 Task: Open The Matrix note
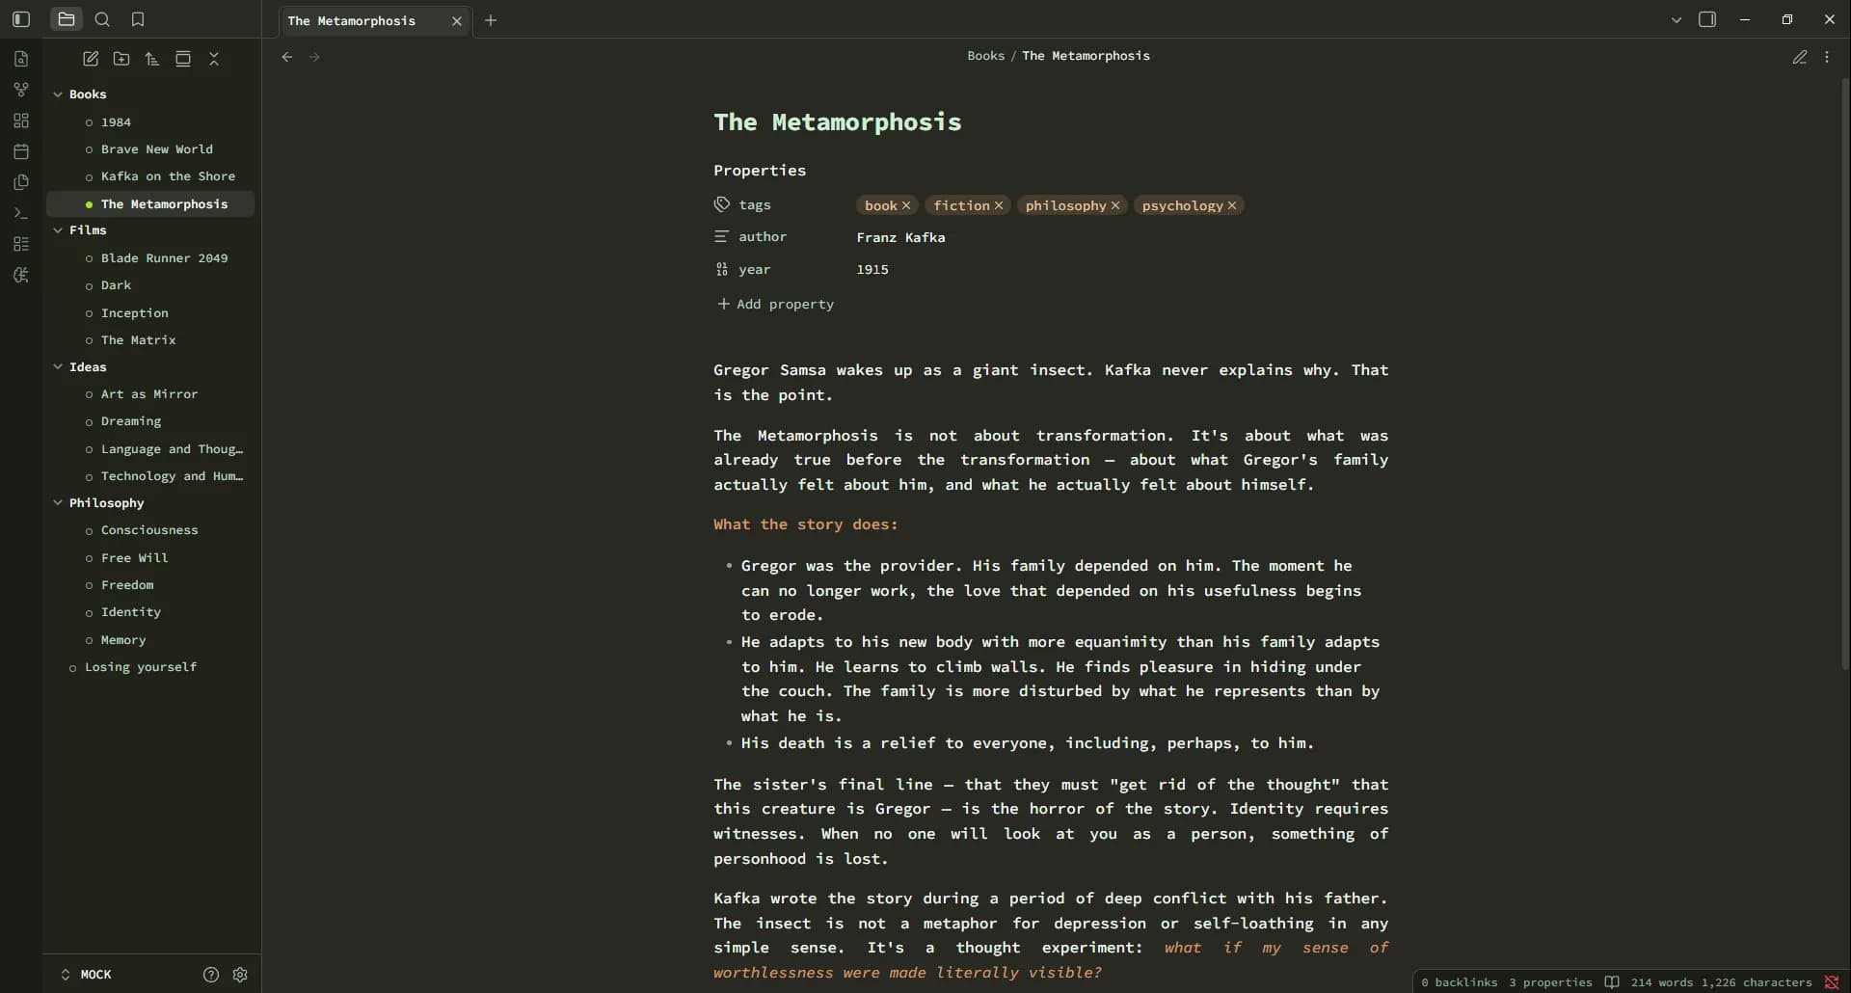click(x=139, y=340)
